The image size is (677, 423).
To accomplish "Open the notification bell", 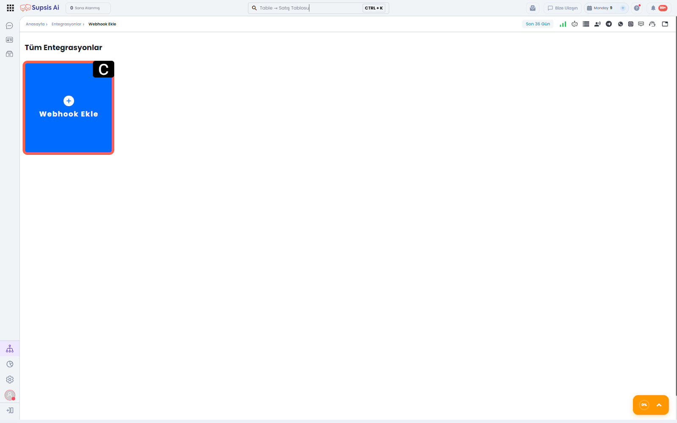I will [653, 8].
